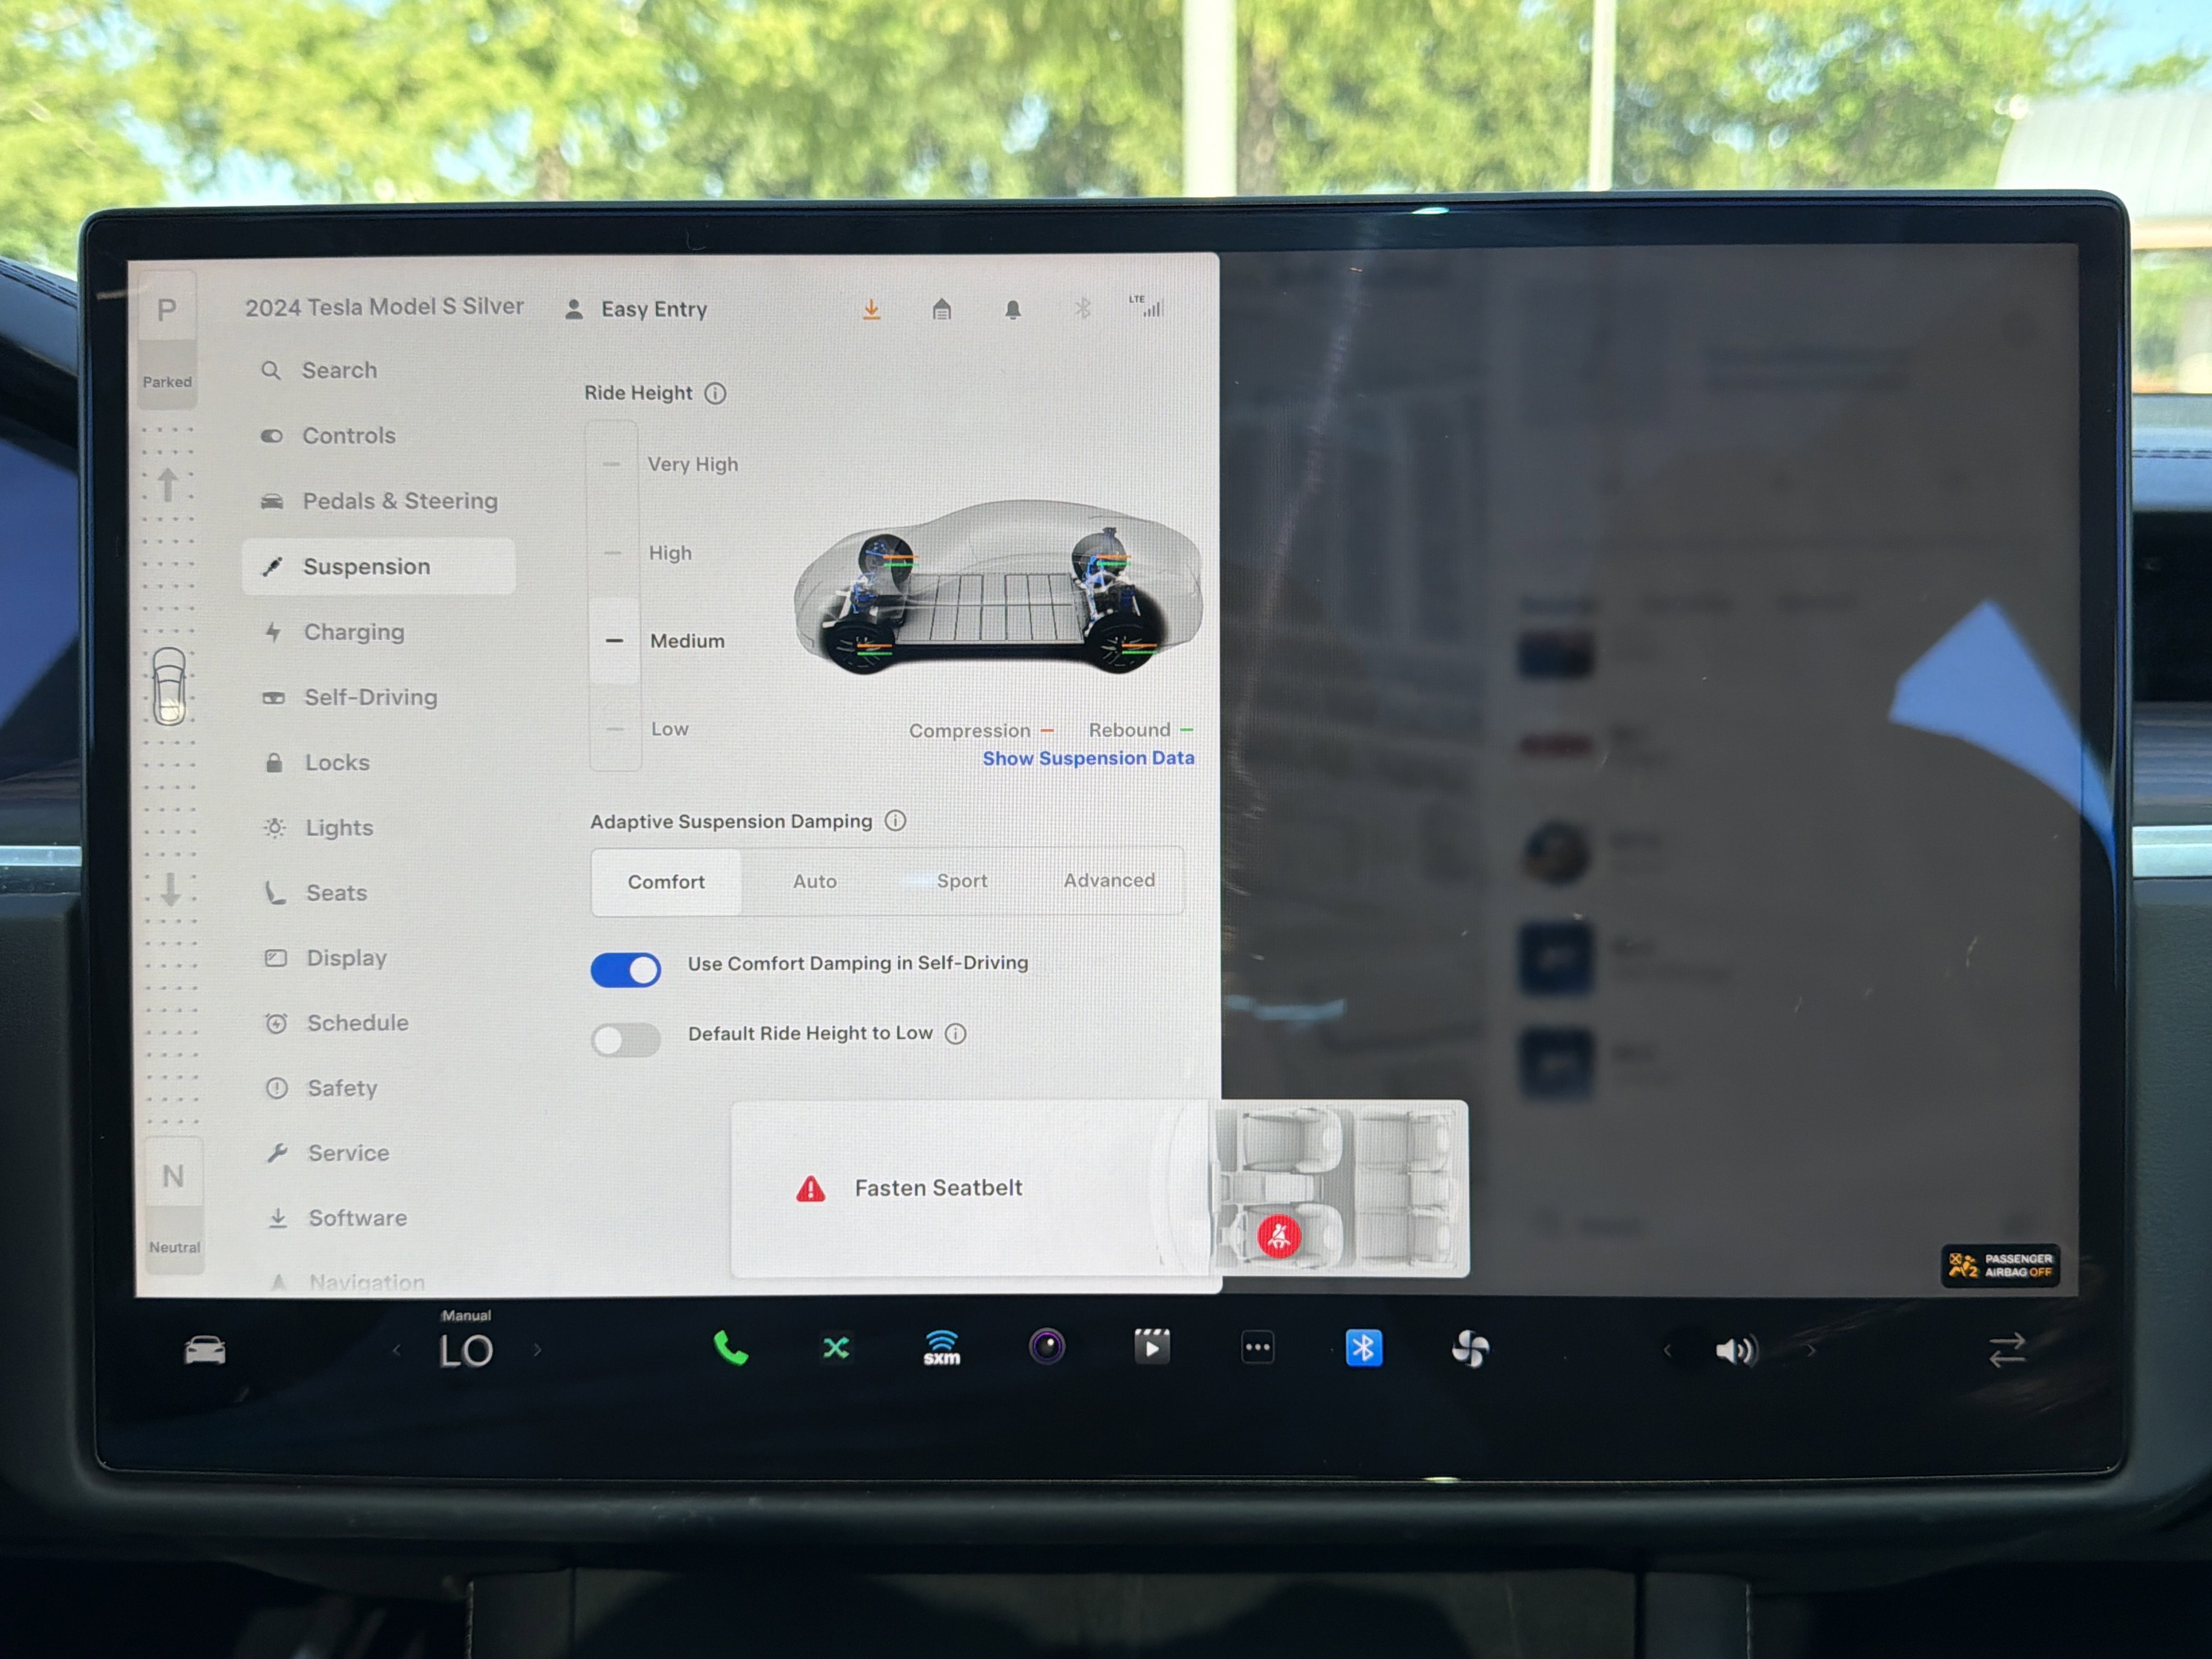
Task: Select the Suspension menu item
Action: click(379, 566)
